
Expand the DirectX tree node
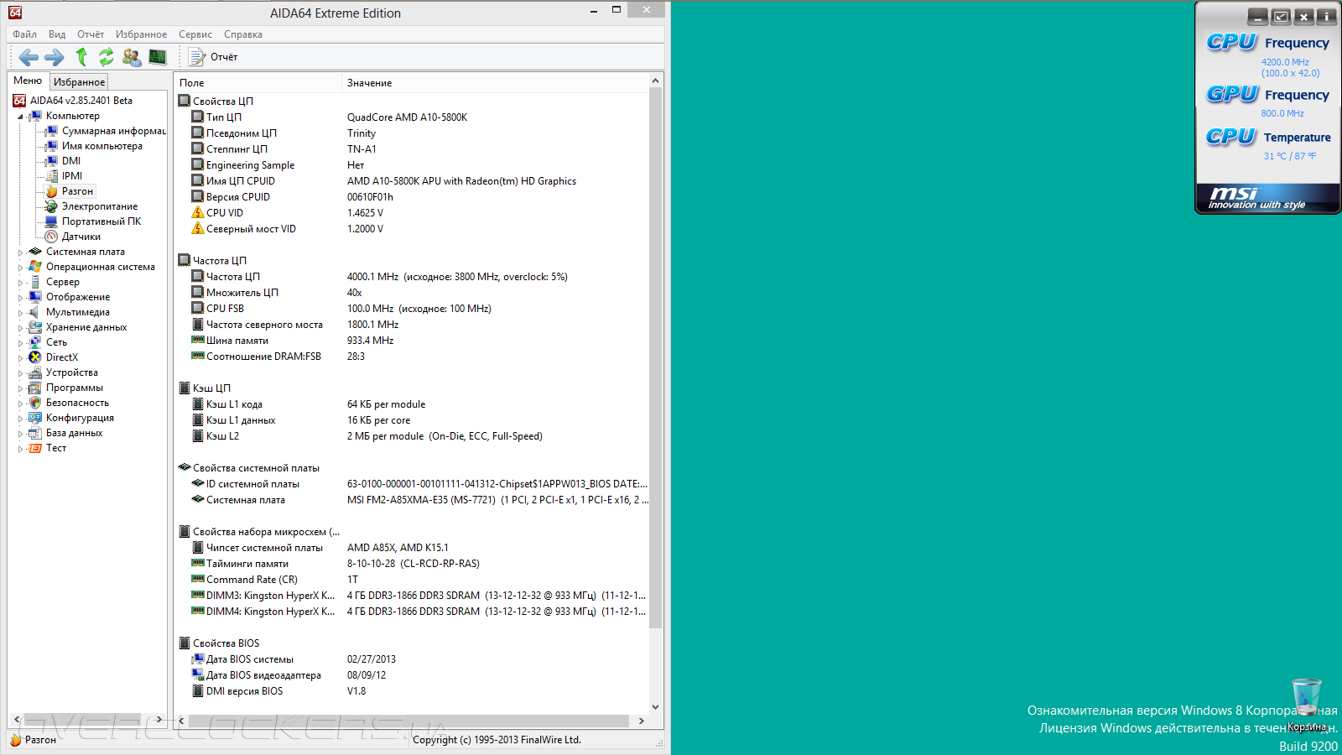pos(20,357)
